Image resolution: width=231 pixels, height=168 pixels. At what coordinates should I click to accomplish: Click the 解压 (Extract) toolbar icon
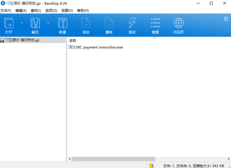tap(35, 23)
